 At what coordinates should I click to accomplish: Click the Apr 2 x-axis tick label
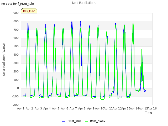click(29, 108)
